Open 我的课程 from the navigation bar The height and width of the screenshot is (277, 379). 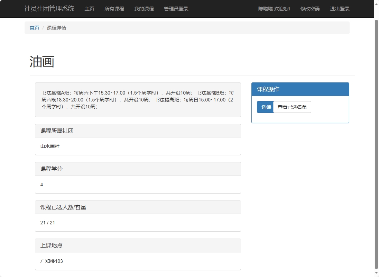144,9
